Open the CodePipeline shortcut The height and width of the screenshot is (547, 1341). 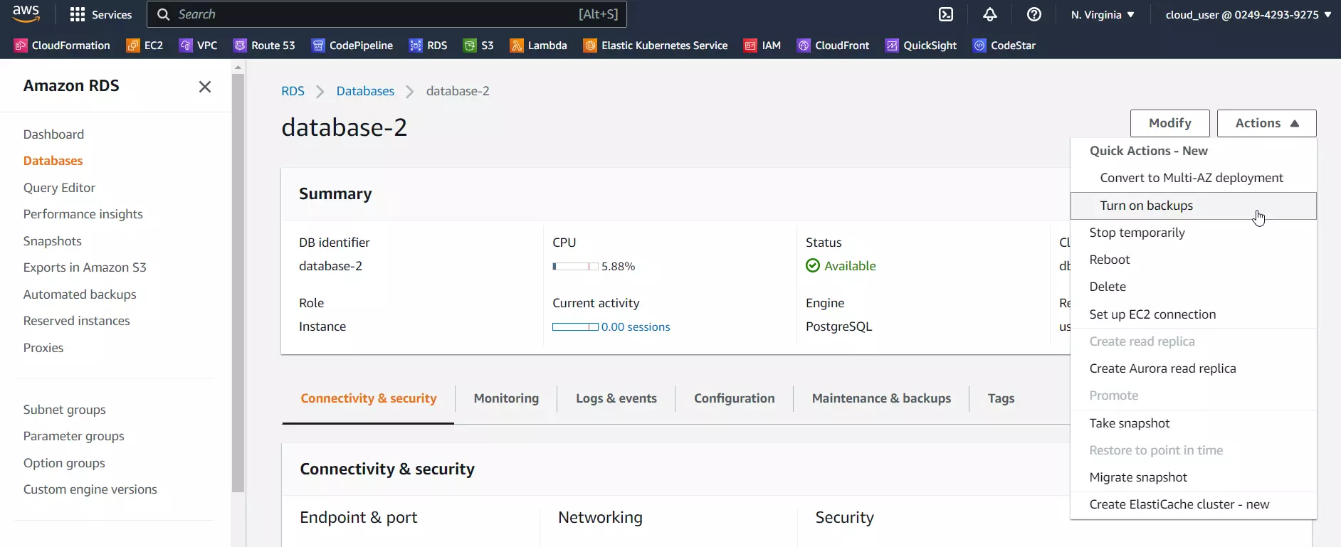pos(352,46)
